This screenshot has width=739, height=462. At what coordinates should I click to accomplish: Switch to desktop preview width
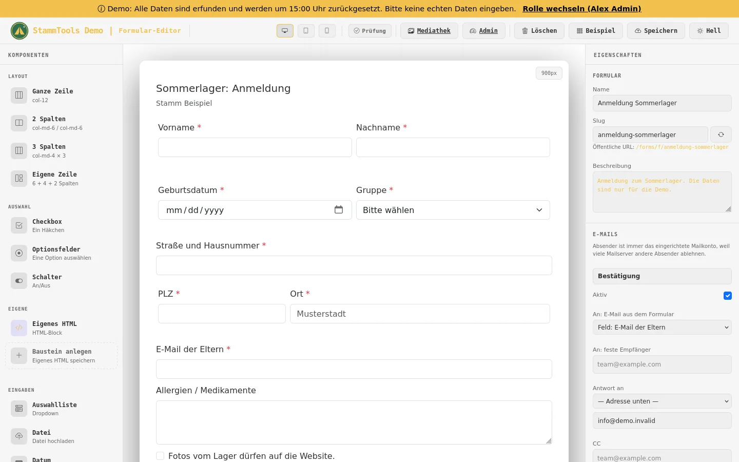tap(285, 31)
